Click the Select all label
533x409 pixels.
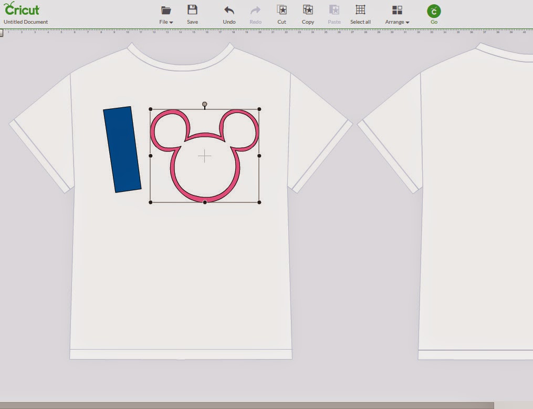(360, 22)
